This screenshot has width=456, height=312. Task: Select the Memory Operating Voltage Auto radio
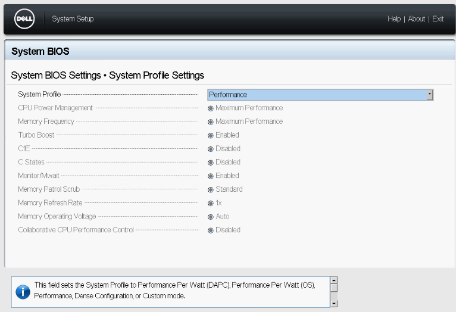tap(211, 217)
